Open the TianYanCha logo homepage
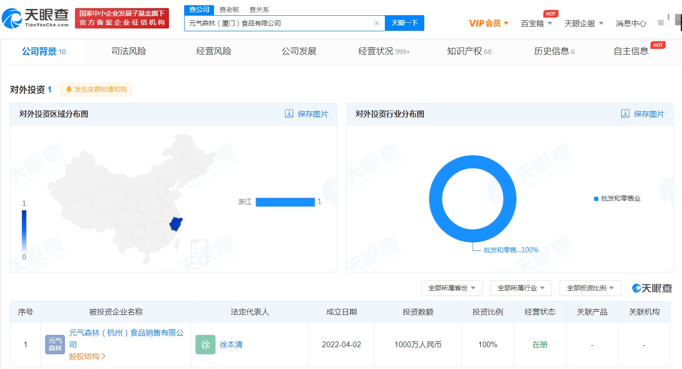The height and width of the screenshot is (369, 682). (x=36, y=18)
